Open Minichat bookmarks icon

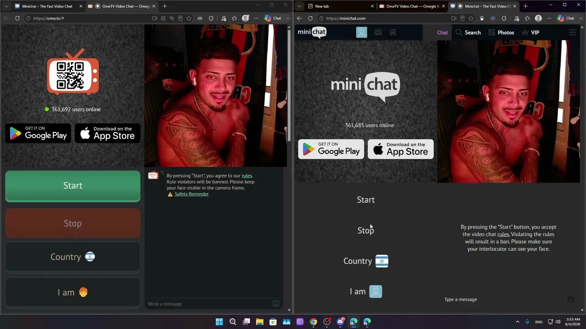392,32
